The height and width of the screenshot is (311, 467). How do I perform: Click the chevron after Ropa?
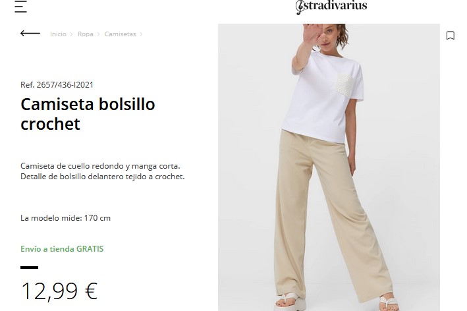coord(98,34)
